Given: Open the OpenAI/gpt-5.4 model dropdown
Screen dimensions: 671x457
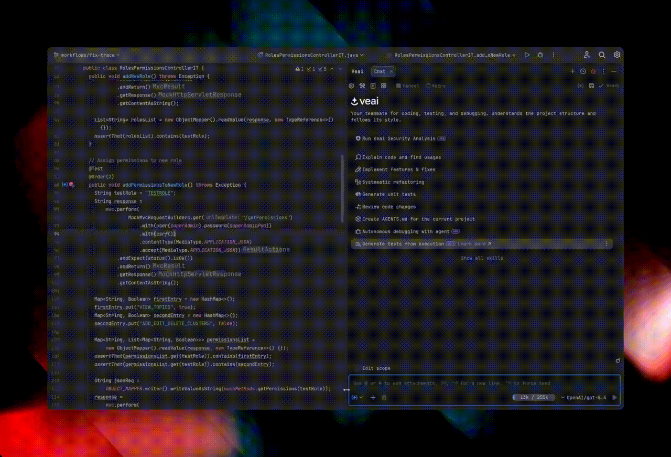Looking at the screenshot, I should click(583, 398).
